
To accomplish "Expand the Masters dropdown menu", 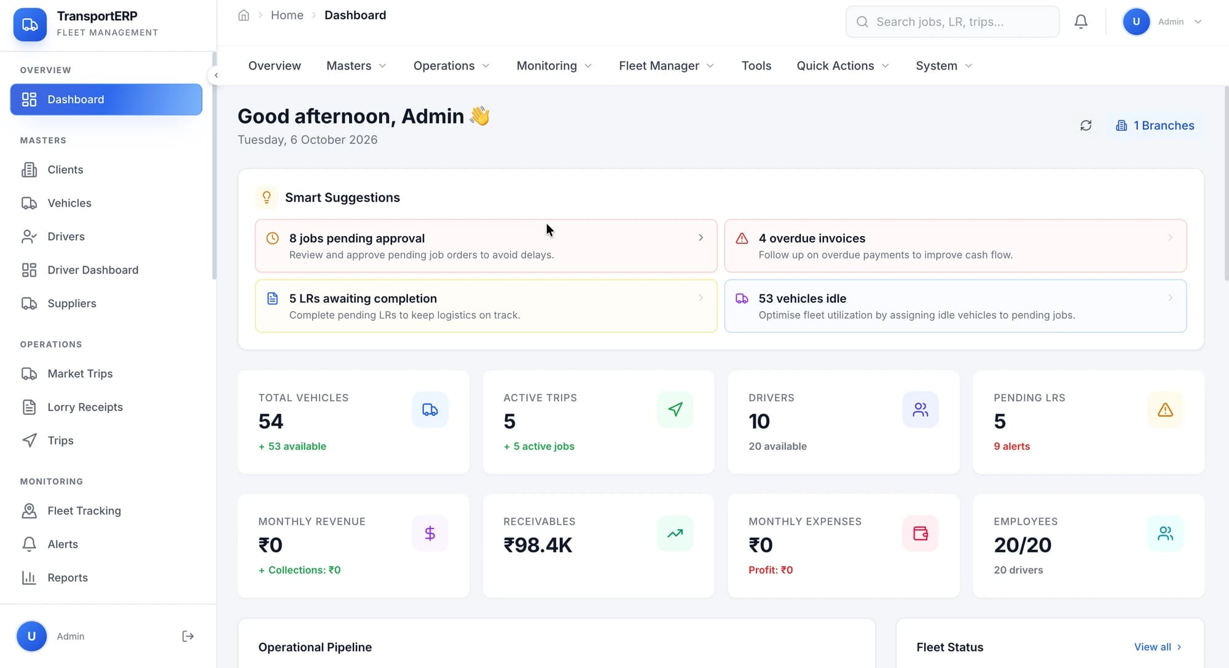I will tap(356, 66).
